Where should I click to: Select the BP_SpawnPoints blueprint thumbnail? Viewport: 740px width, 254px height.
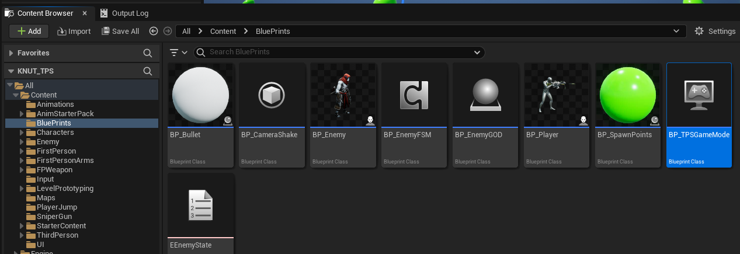[628, 95]
